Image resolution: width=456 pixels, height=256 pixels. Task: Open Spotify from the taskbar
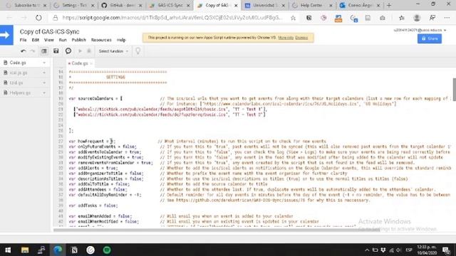pyautogui.click(x=107, y=250)
